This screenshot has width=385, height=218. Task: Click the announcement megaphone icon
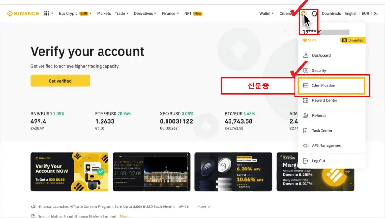[33, 207]
